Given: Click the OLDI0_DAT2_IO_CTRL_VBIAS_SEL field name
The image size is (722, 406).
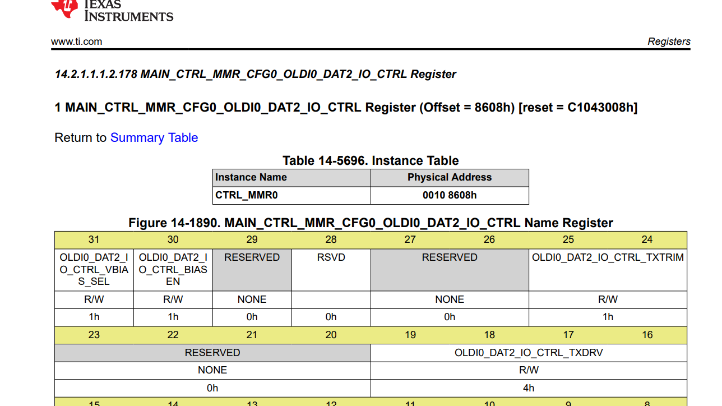Looking at the screenshot, I should coord(94,270).
